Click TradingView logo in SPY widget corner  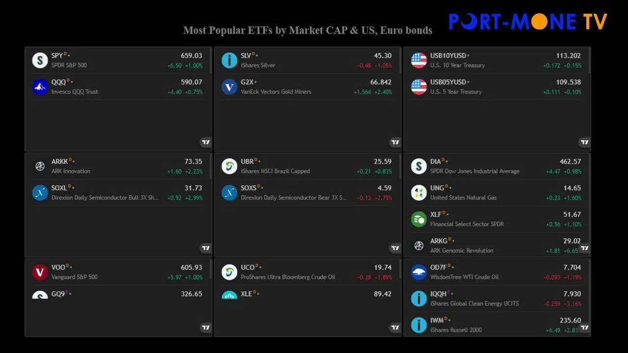click(x=206, y=143)
